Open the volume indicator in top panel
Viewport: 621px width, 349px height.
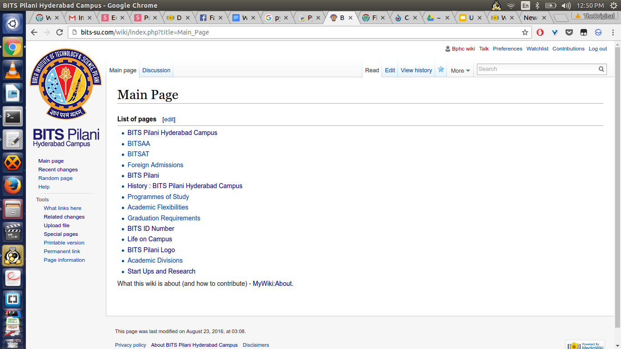coord(566,5)
